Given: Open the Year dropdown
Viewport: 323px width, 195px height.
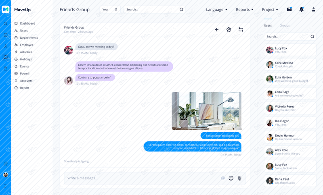Looking at the screenshot, I should click(110, 9).
